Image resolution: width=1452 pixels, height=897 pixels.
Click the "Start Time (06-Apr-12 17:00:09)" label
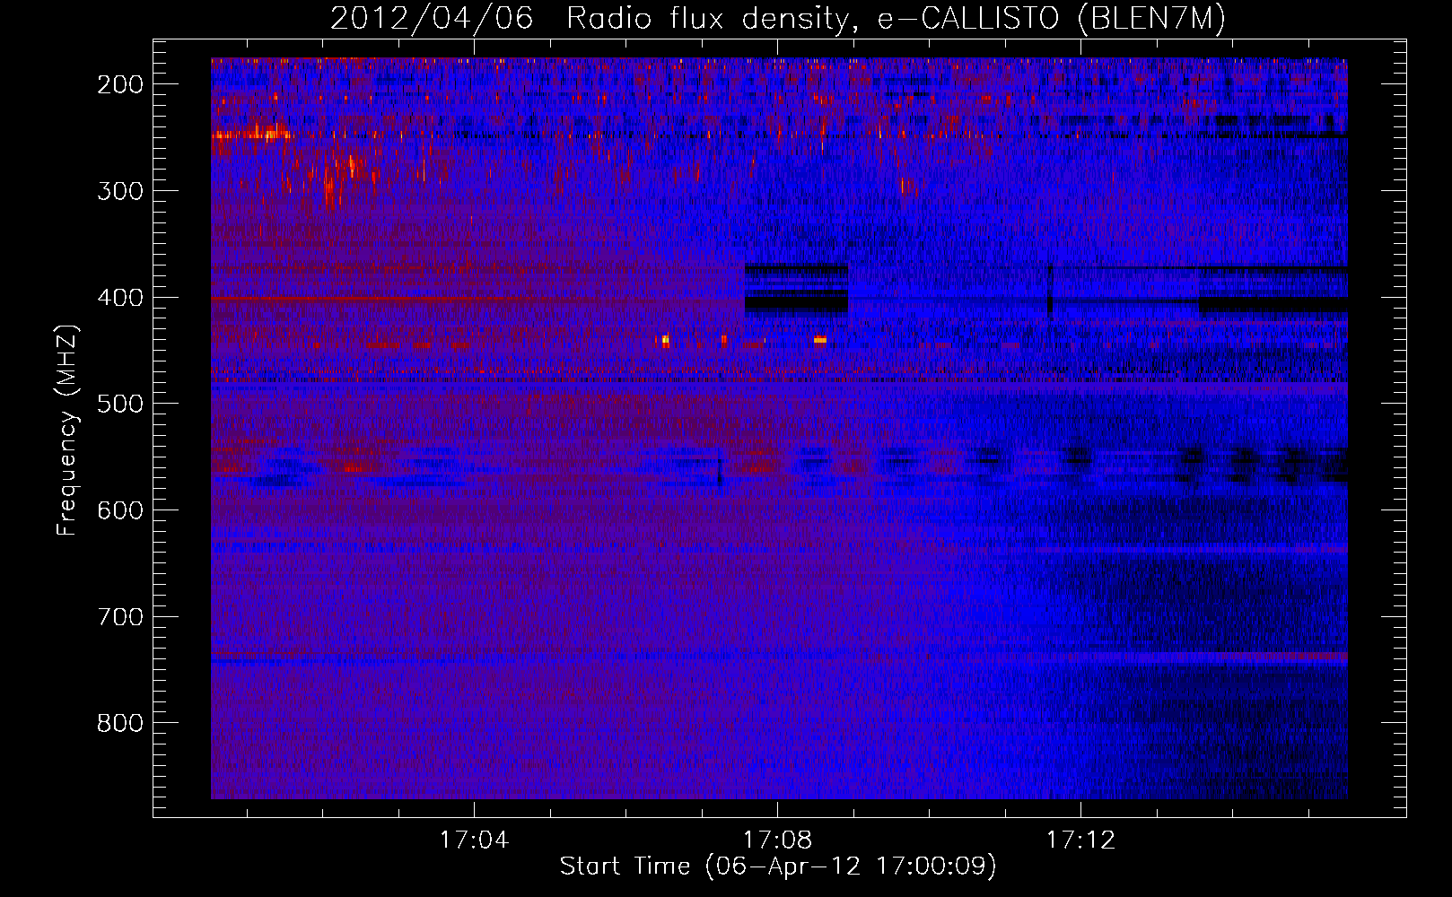pyautogui.click(x=778, y=867)
